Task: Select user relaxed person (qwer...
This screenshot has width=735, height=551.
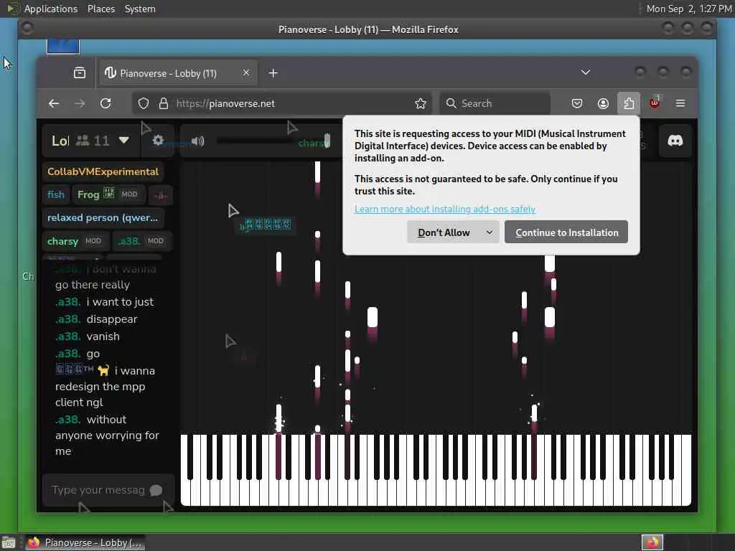Action: pos(103,218)
